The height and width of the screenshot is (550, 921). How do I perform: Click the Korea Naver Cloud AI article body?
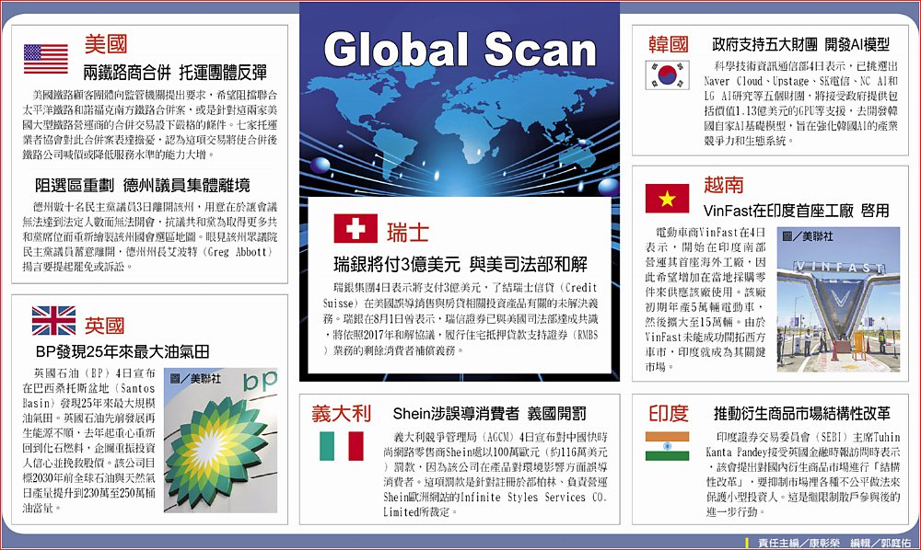click(x=801, y=103)
